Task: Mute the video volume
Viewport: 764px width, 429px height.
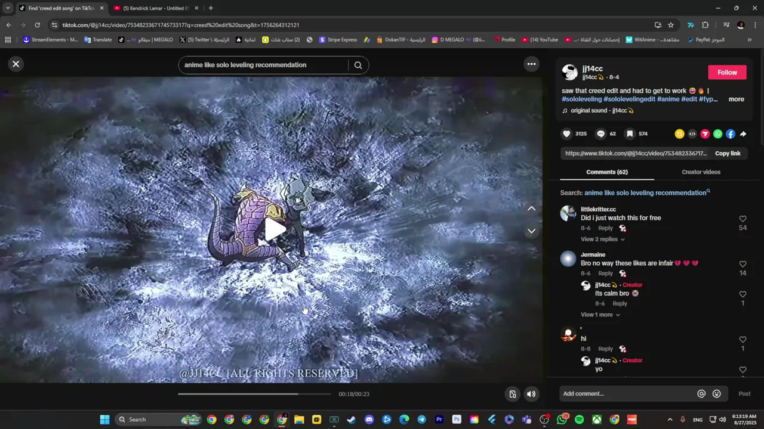Action: click(x=531, y=394)
